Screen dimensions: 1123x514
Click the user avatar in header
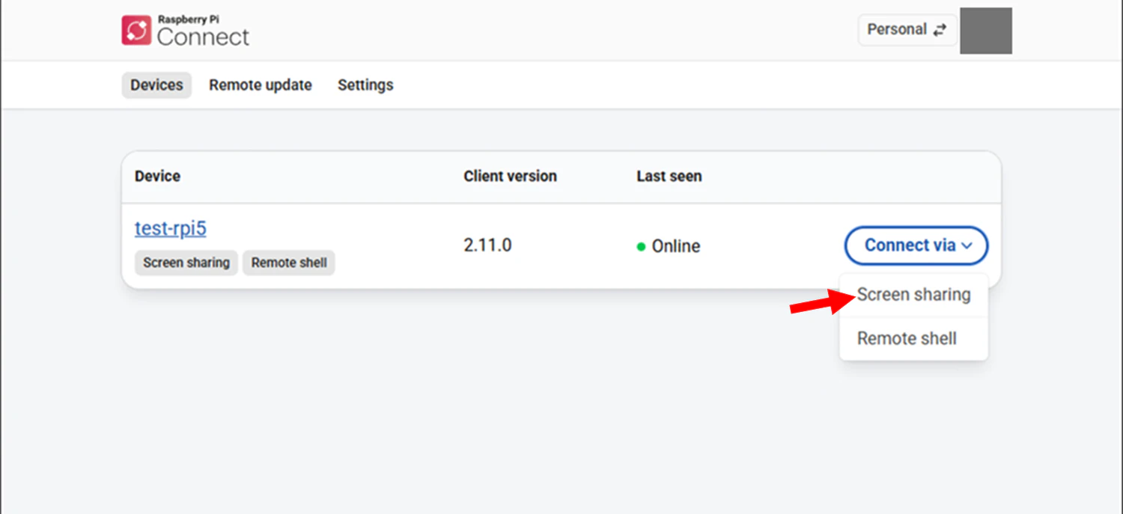(986, 31)
